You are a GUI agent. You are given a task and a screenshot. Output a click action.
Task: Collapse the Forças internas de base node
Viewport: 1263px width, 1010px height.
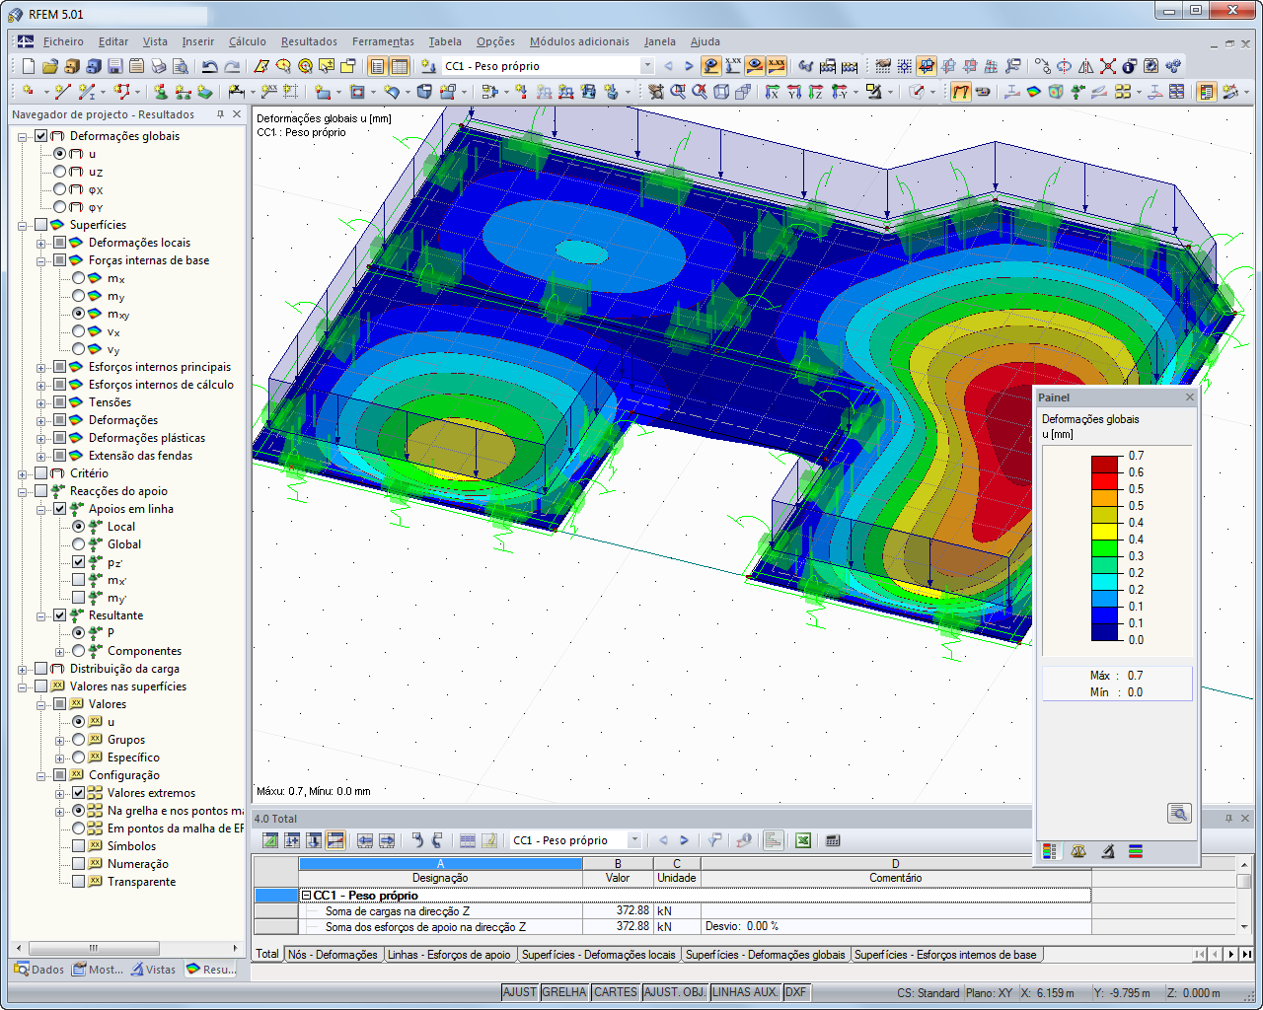(x=41, y=260)
